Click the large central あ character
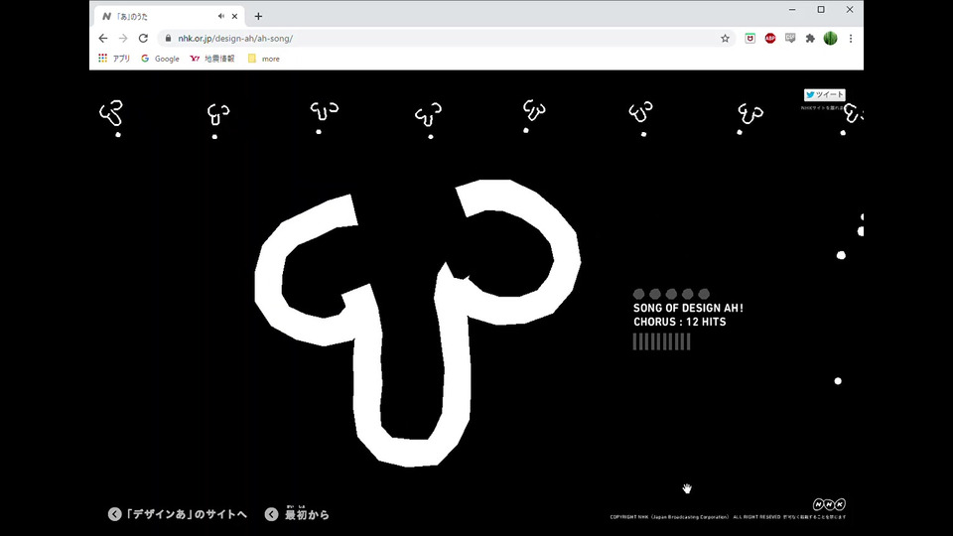The width and height of the screenshot is (953, 536). (418, 323)
